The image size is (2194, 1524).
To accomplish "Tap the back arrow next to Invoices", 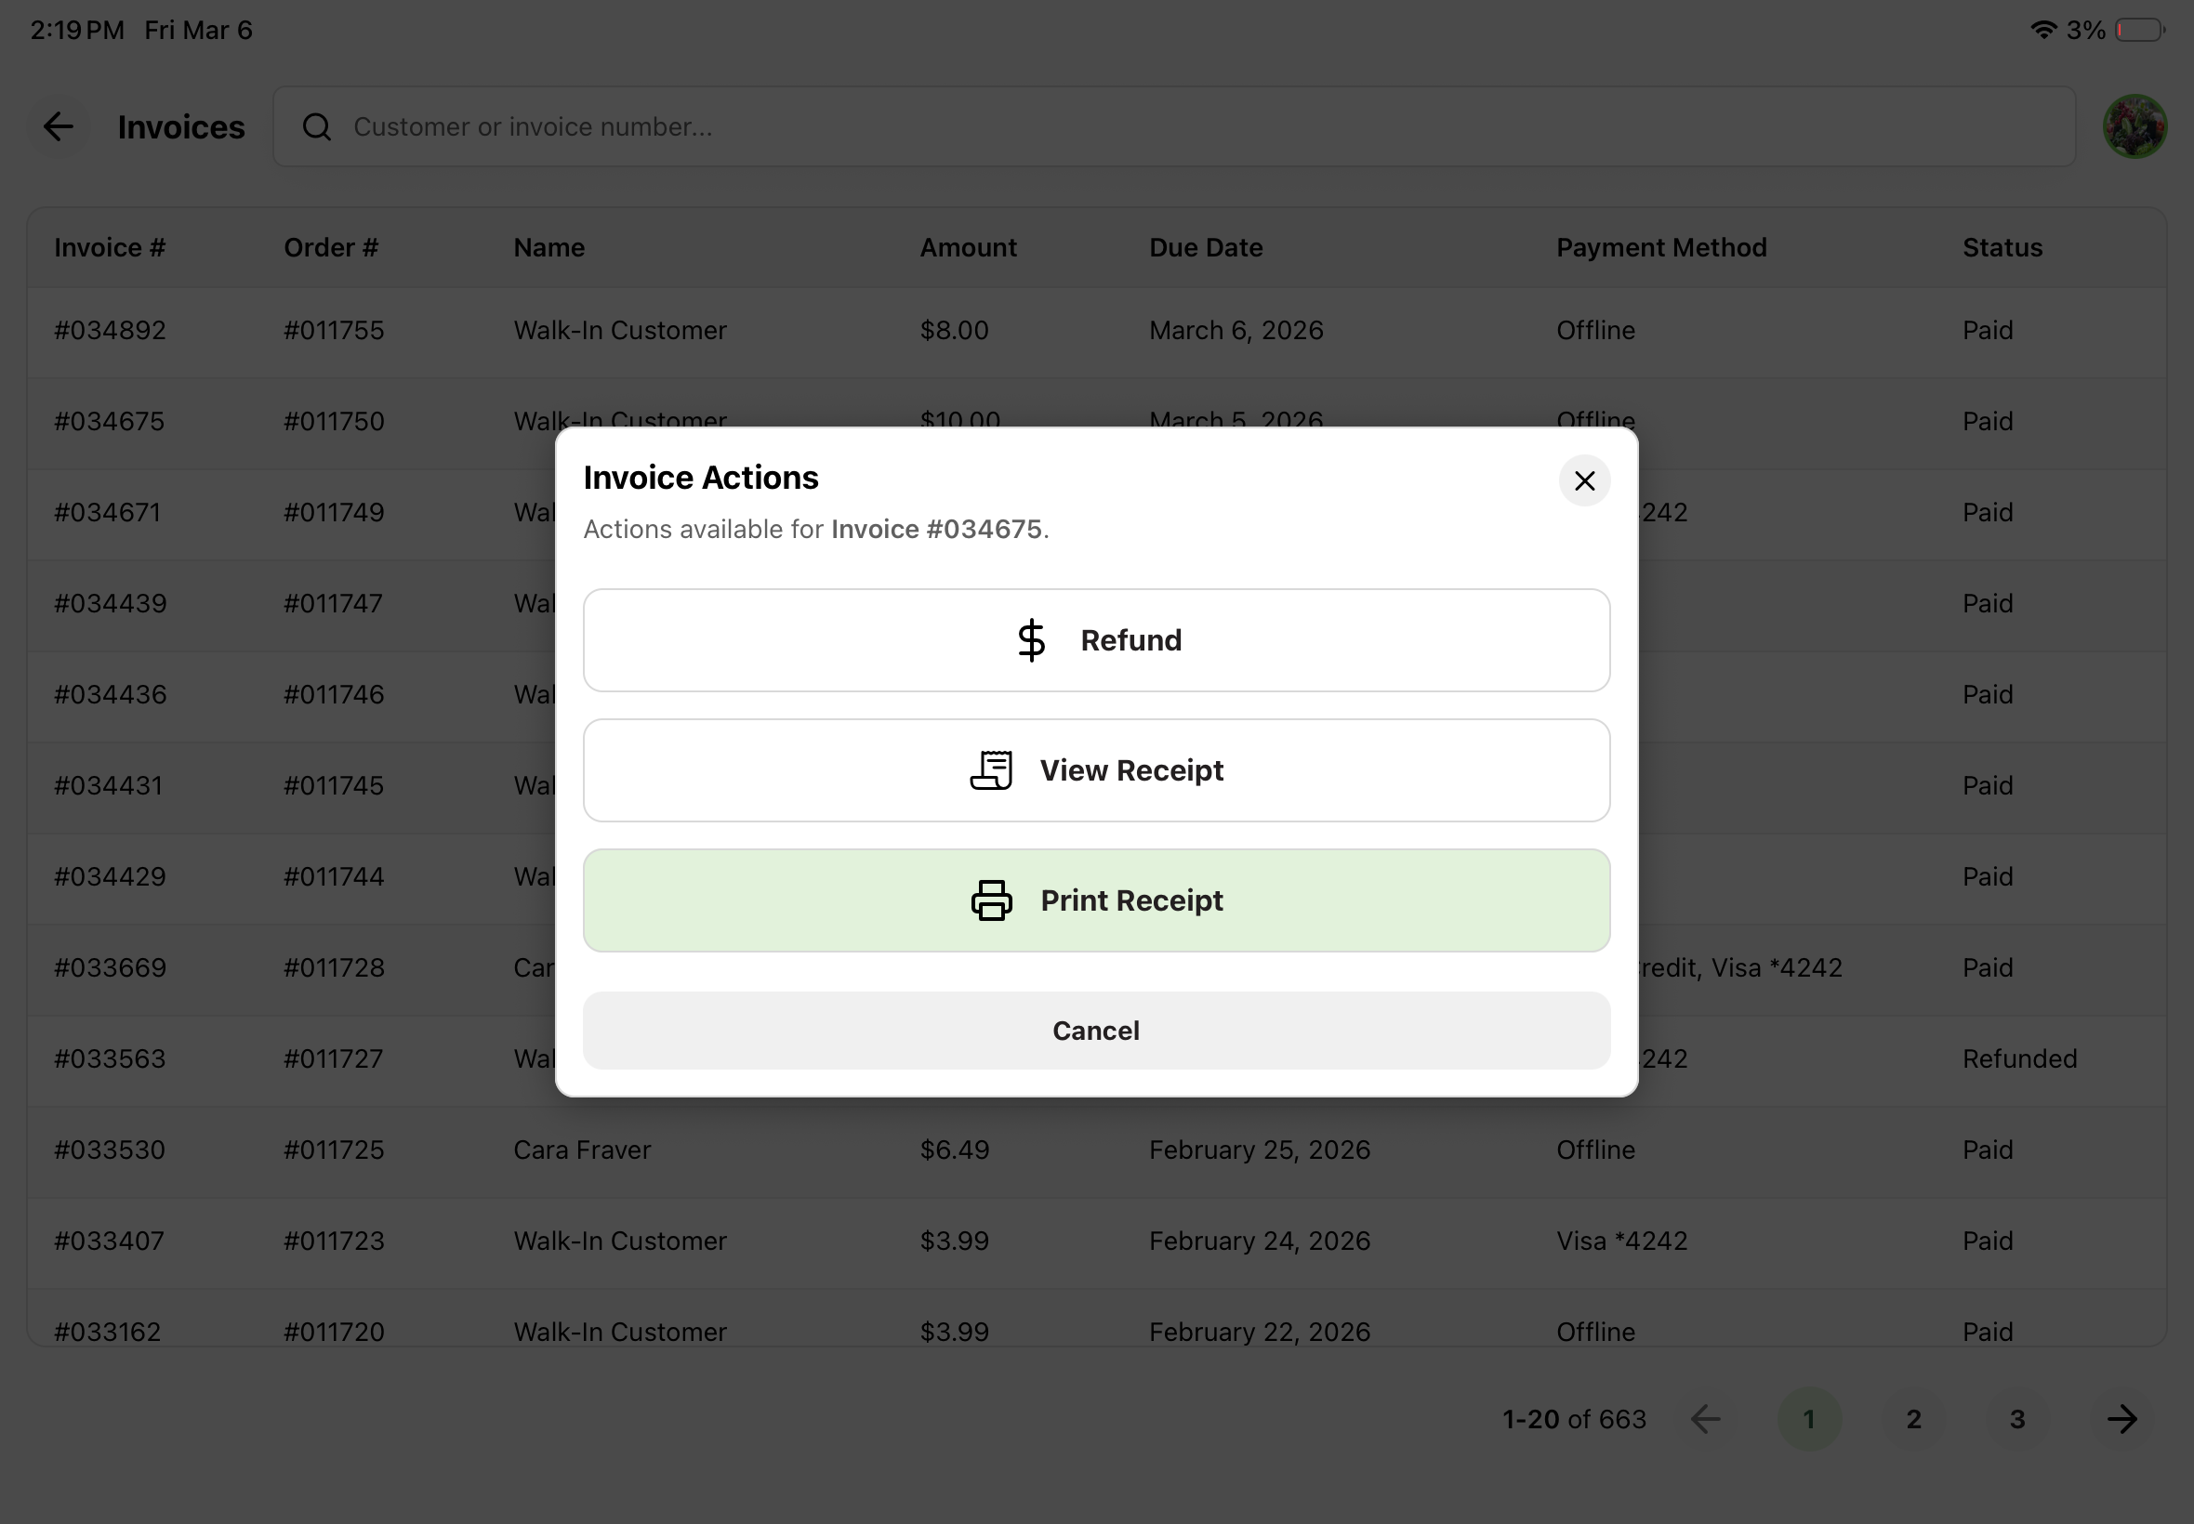I will pyautogui.click(x=59, y=127).
